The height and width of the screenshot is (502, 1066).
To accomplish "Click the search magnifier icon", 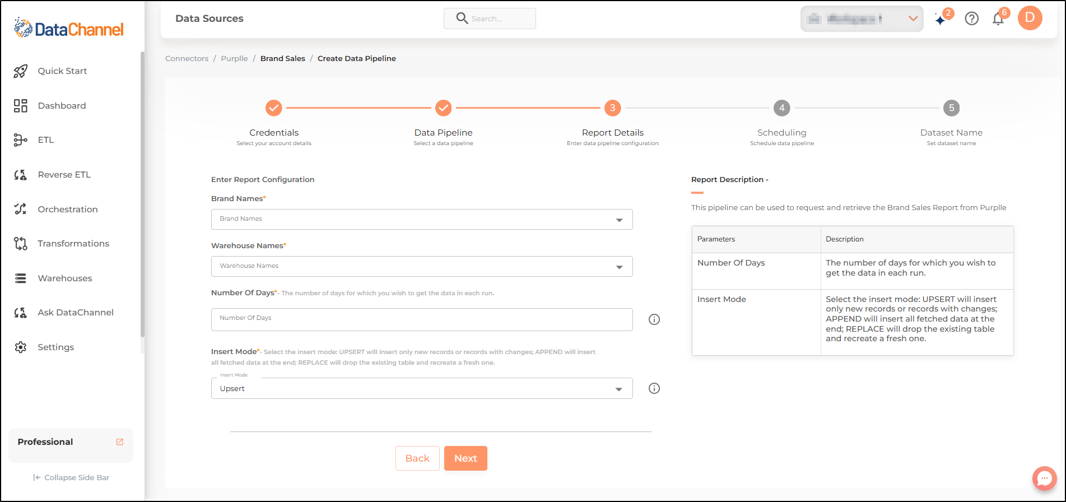I will (462, 18).
